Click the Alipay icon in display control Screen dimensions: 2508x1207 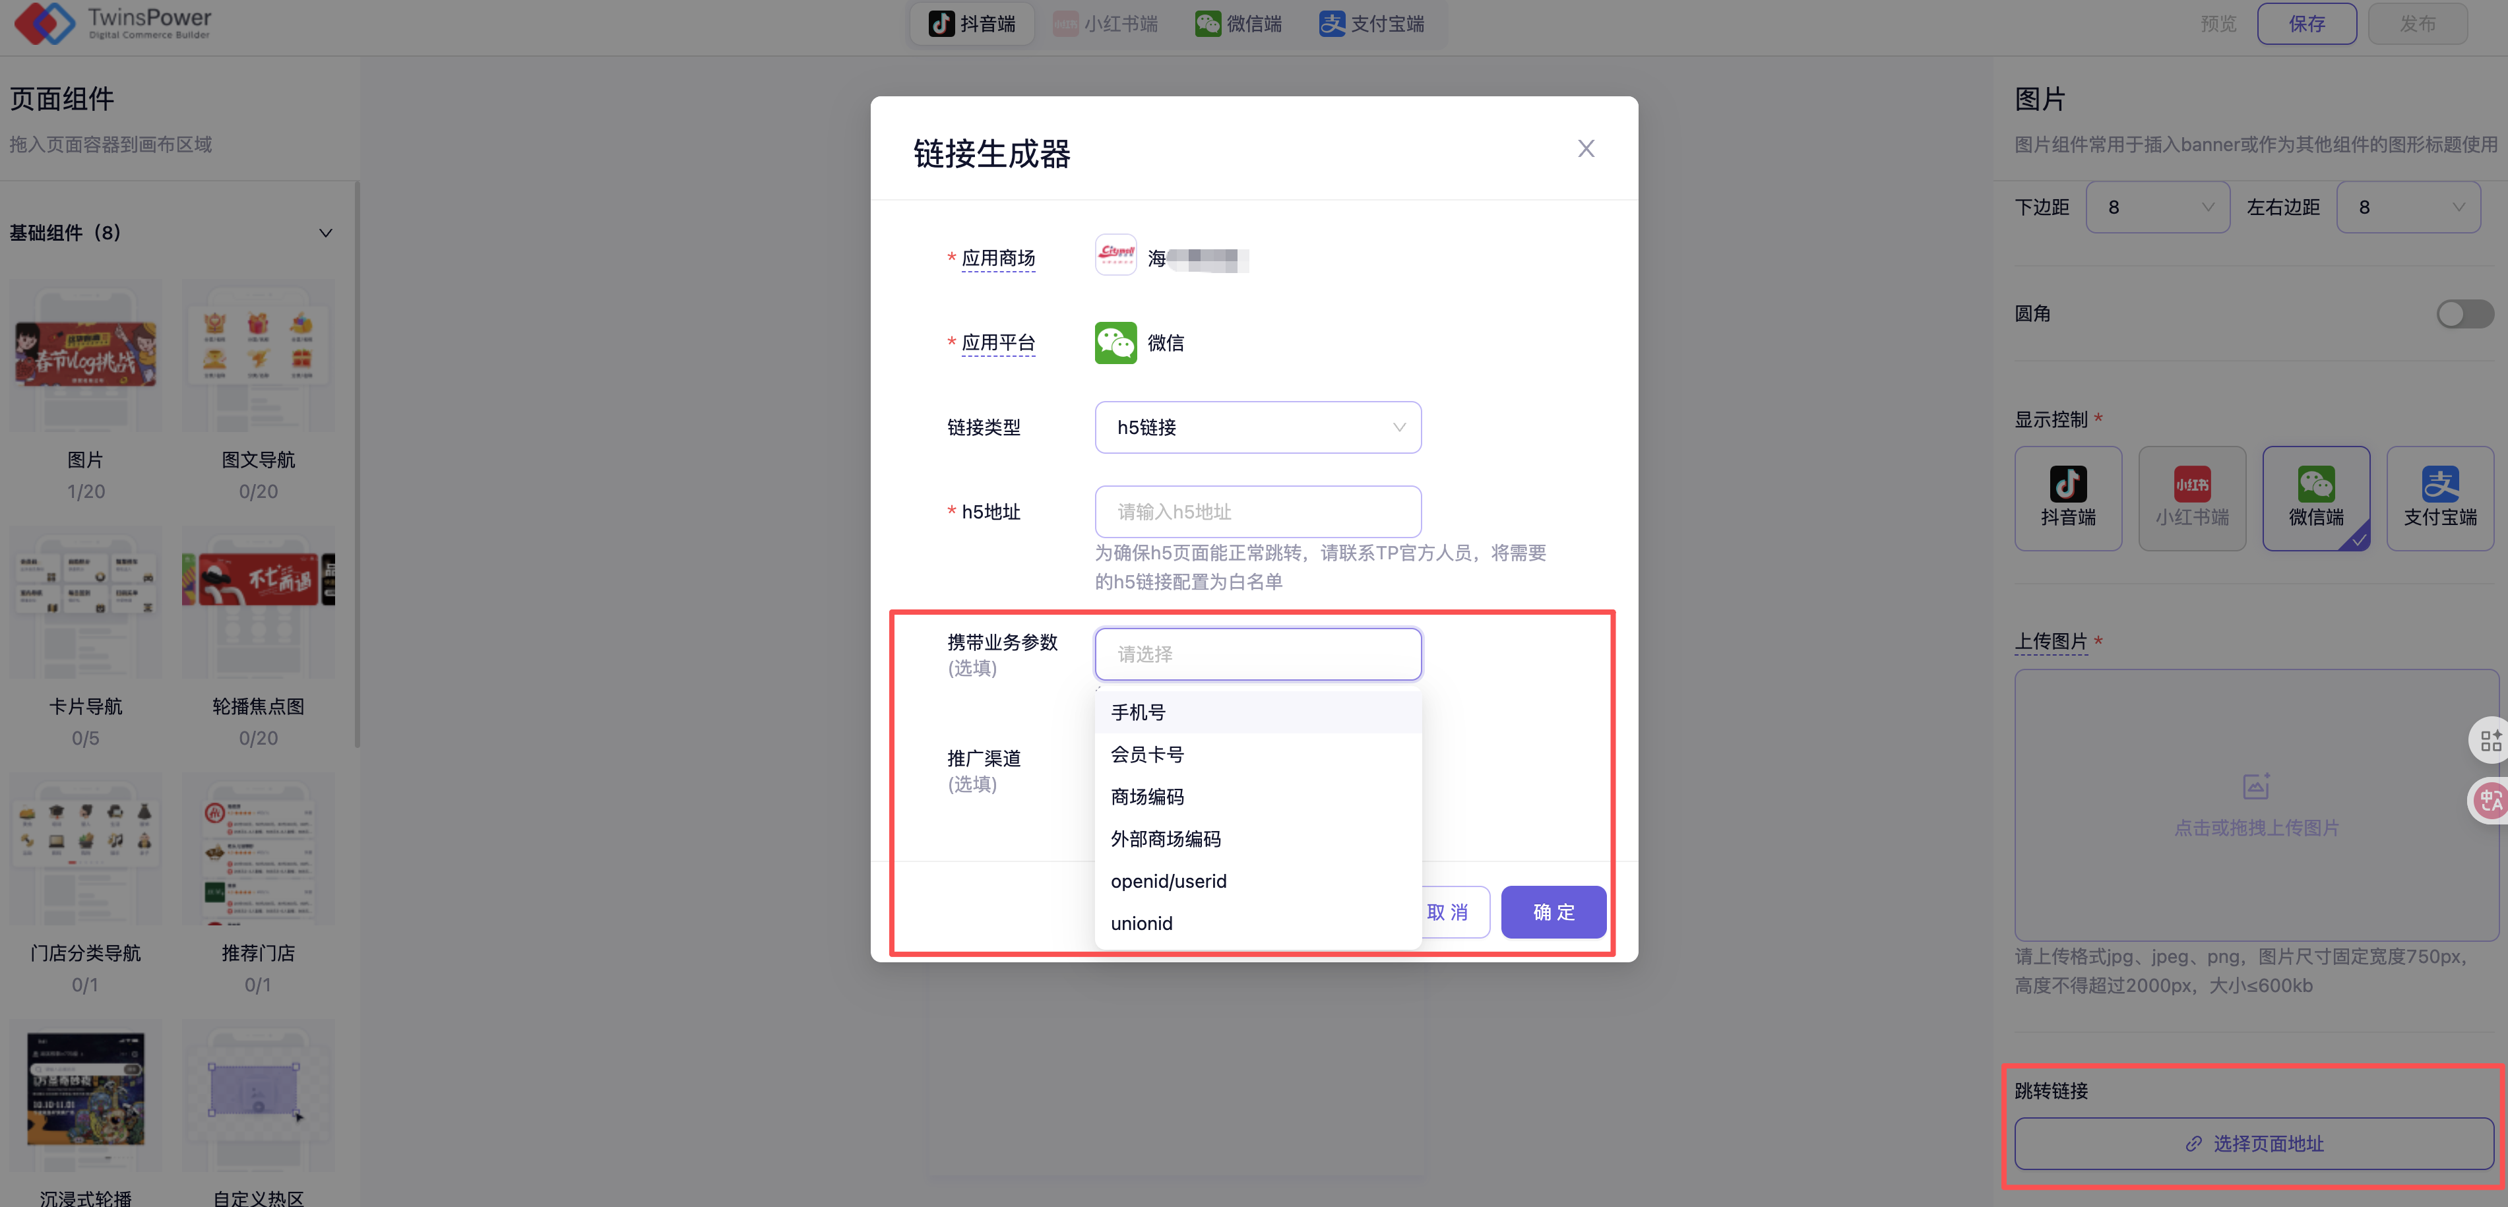click(x=2440, y=483)
